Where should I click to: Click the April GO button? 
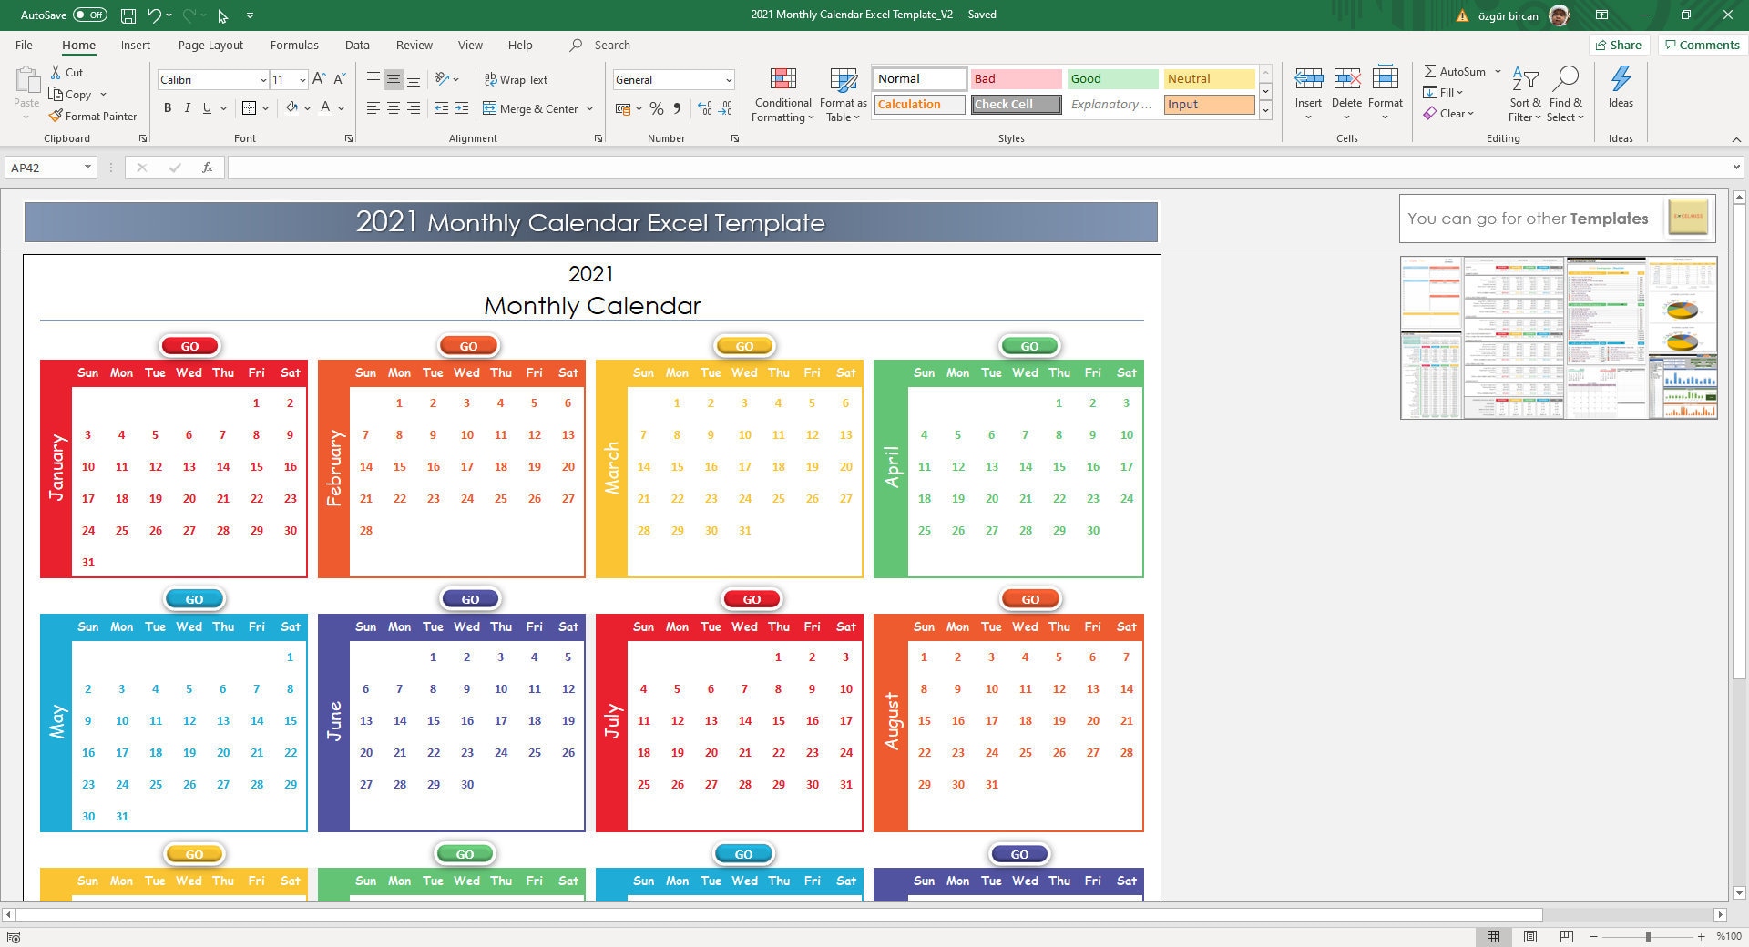[1029, 346]
